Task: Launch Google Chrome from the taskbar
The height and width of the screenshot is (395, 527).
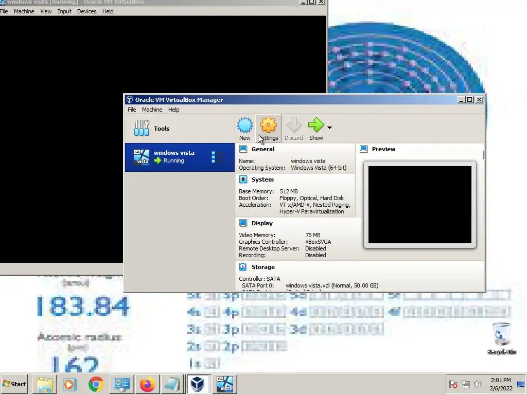Action: (96, 384)
